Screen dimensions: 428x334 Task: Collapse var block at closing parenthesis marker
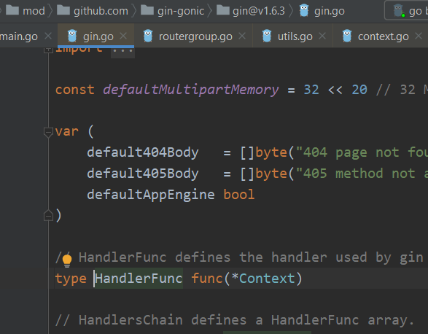48,215
